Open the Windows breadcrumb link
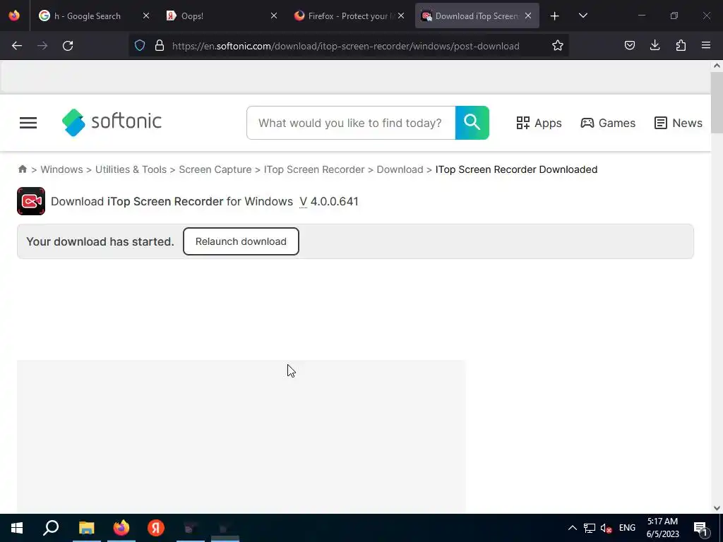 (x=62, y=169)
